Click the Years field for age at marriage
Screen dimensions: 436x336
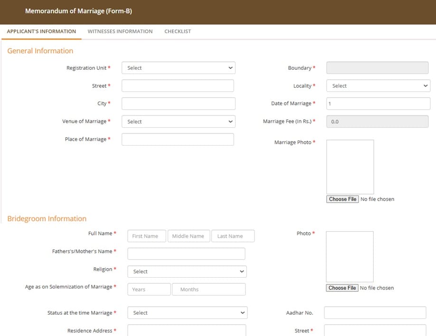(x=149, y=289)
